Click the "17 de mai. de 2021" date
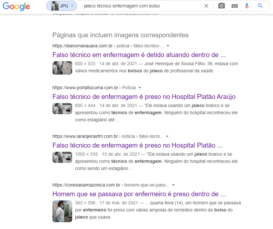 pyautogui.click(x=119, y=203)
